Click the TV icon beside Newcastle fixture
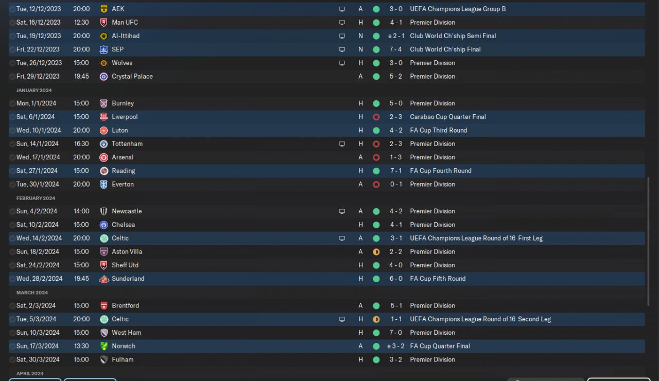This screenshot has height=381, width=659. (x=342, y=211)
